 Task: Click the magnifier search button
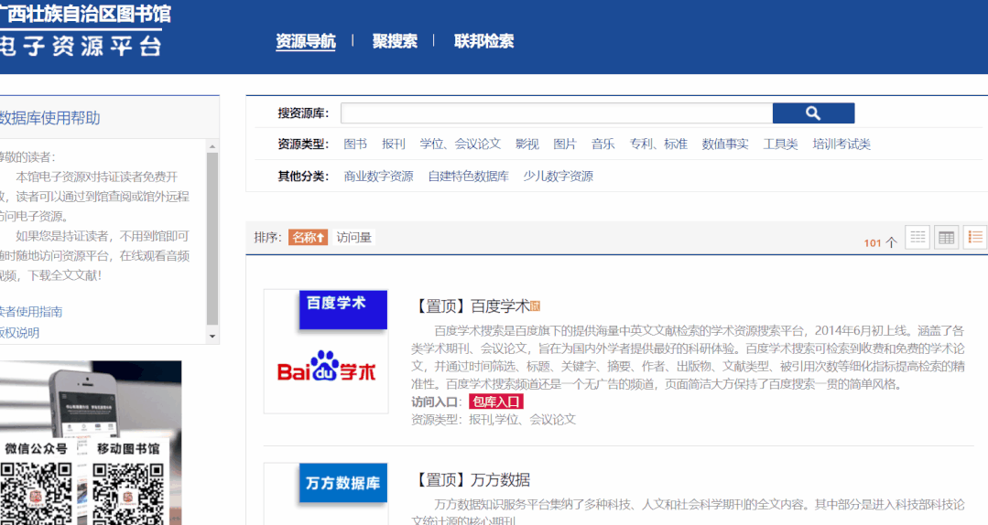point(813,113)
